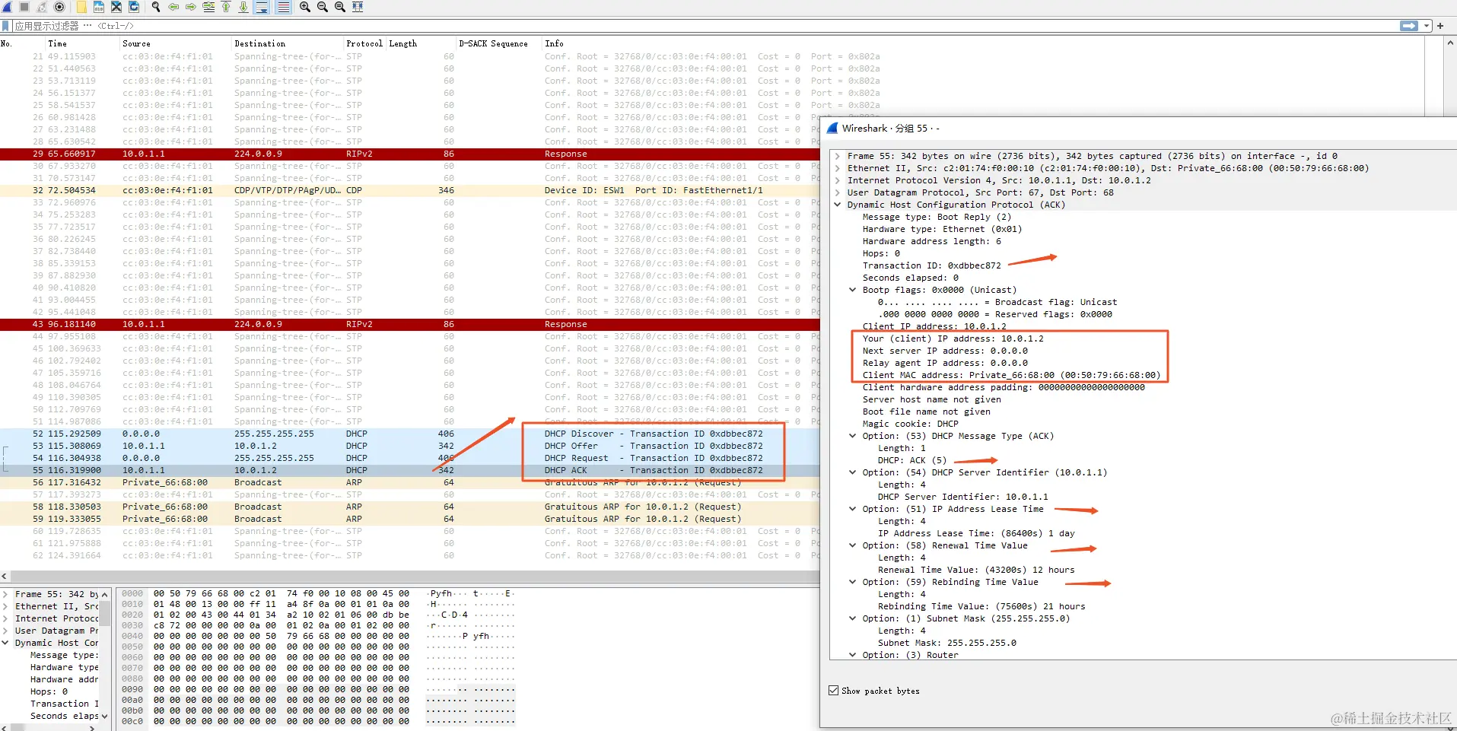Collapse Option (51) IP Address Lease Time
The width and height of the screenshot is (1457, 731).
tap(853, 509)
